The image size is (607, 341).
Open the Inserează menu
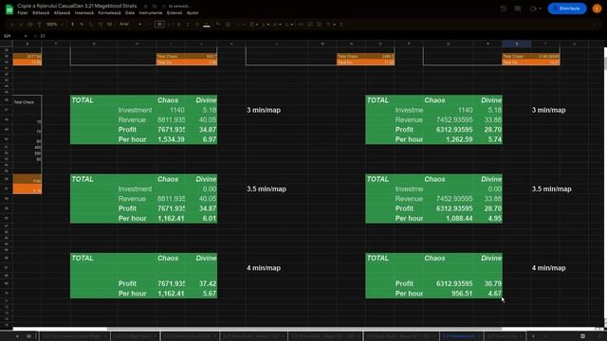click(84, 12)
